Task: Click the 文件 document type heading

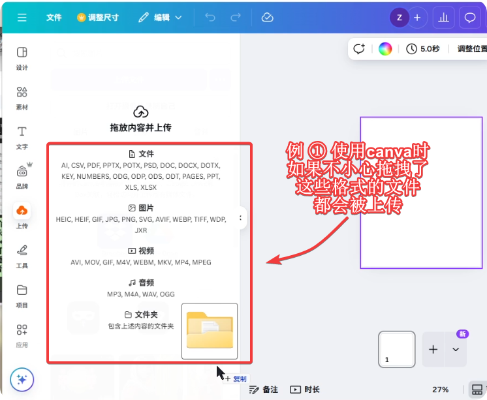Action: click(x=141, y=154)
